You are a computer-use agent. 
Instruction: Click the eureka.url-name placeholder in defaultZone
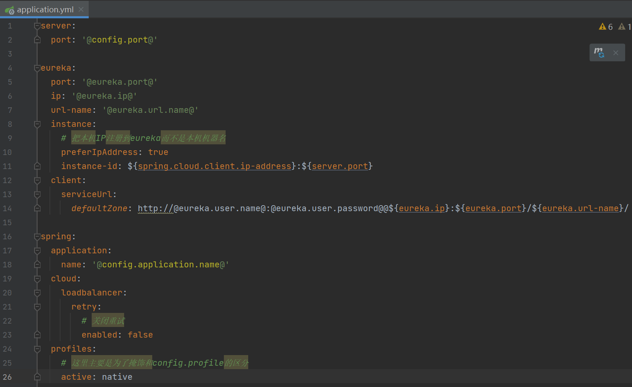click(x=580, y=208)
